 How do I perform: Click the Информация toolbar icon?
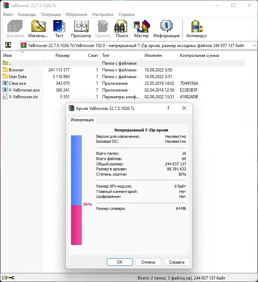(x=166, y=26)
